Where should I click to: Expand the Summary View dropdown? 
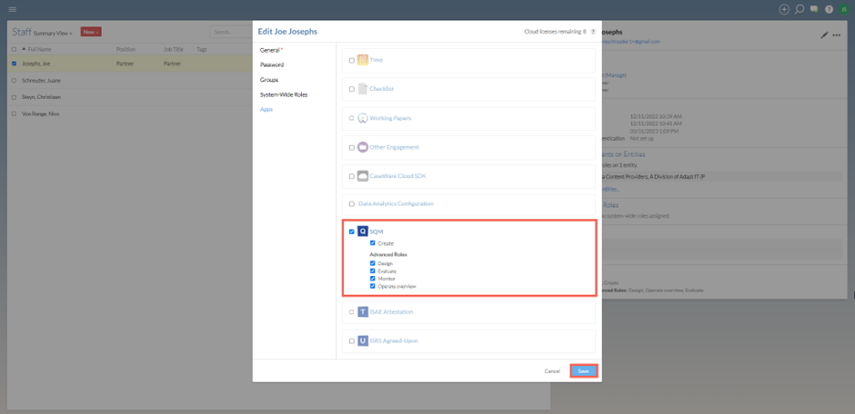[53, 33]
